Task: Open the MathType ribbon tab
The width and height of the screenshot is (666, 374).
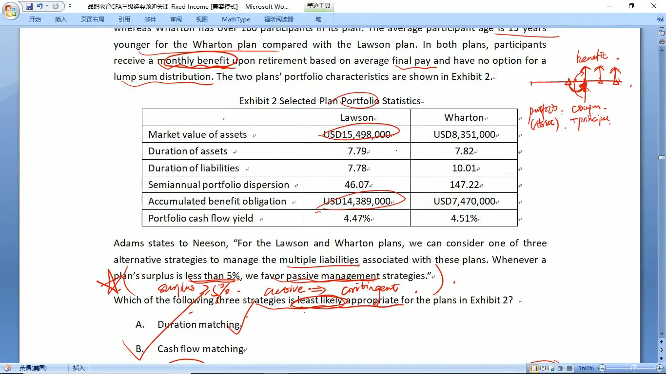Action: coord(236,19)
